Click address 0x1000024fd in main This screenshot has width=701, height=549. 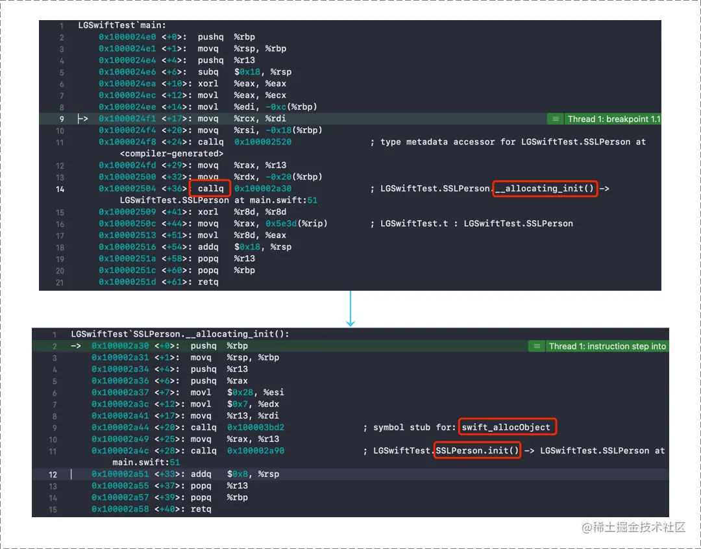click(x=127, y=165)
